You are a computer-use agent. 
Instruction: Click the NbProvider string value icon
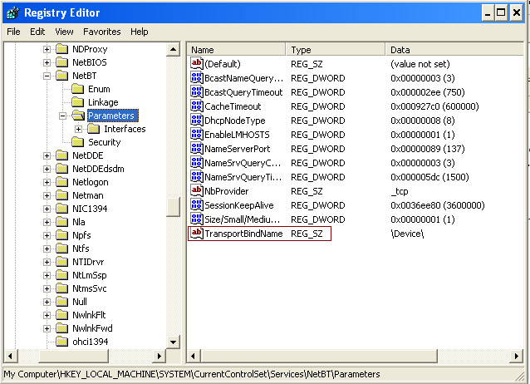197,191
